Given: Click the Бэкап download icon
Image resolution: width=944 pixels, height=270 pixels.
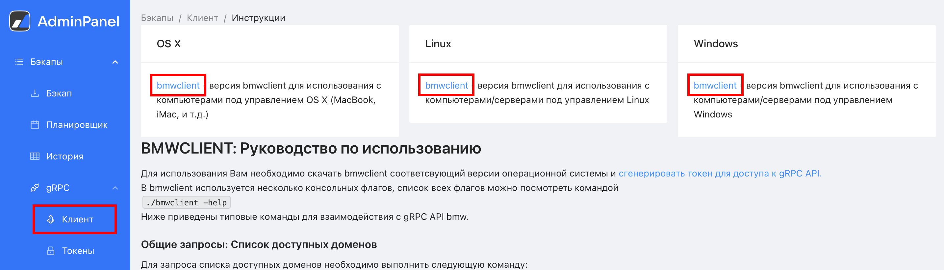Looking at the screenshot, I should (x=35, y=93).
